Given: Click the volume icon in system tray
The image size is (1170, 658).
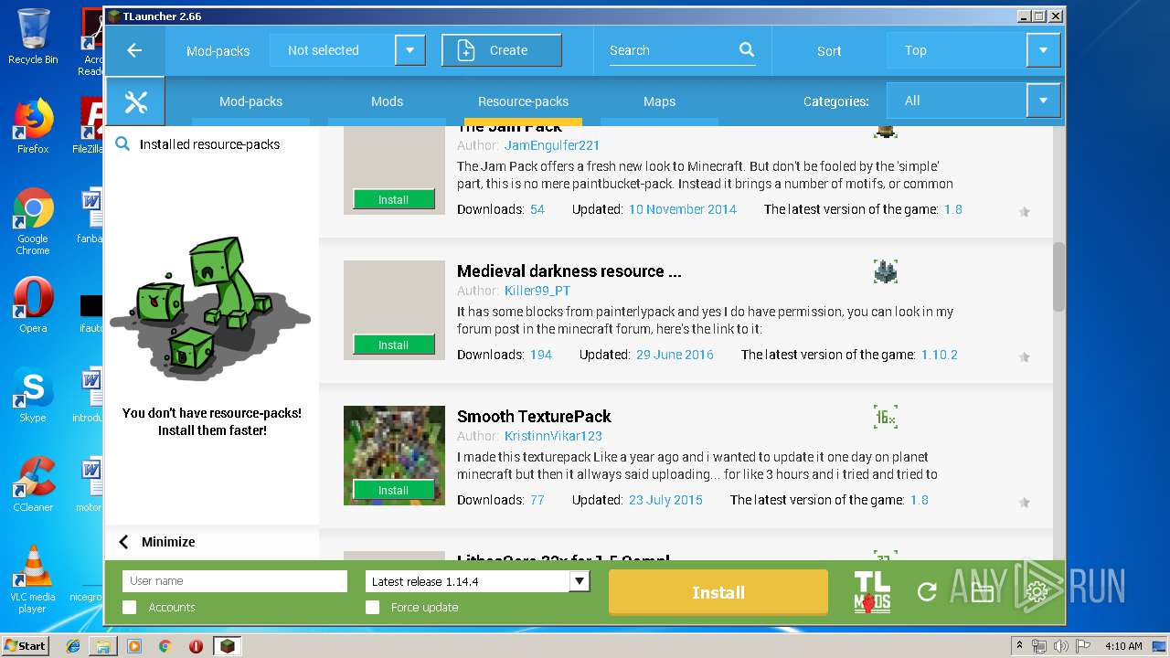Looking at the screenshot, I should pos(1060,646).
